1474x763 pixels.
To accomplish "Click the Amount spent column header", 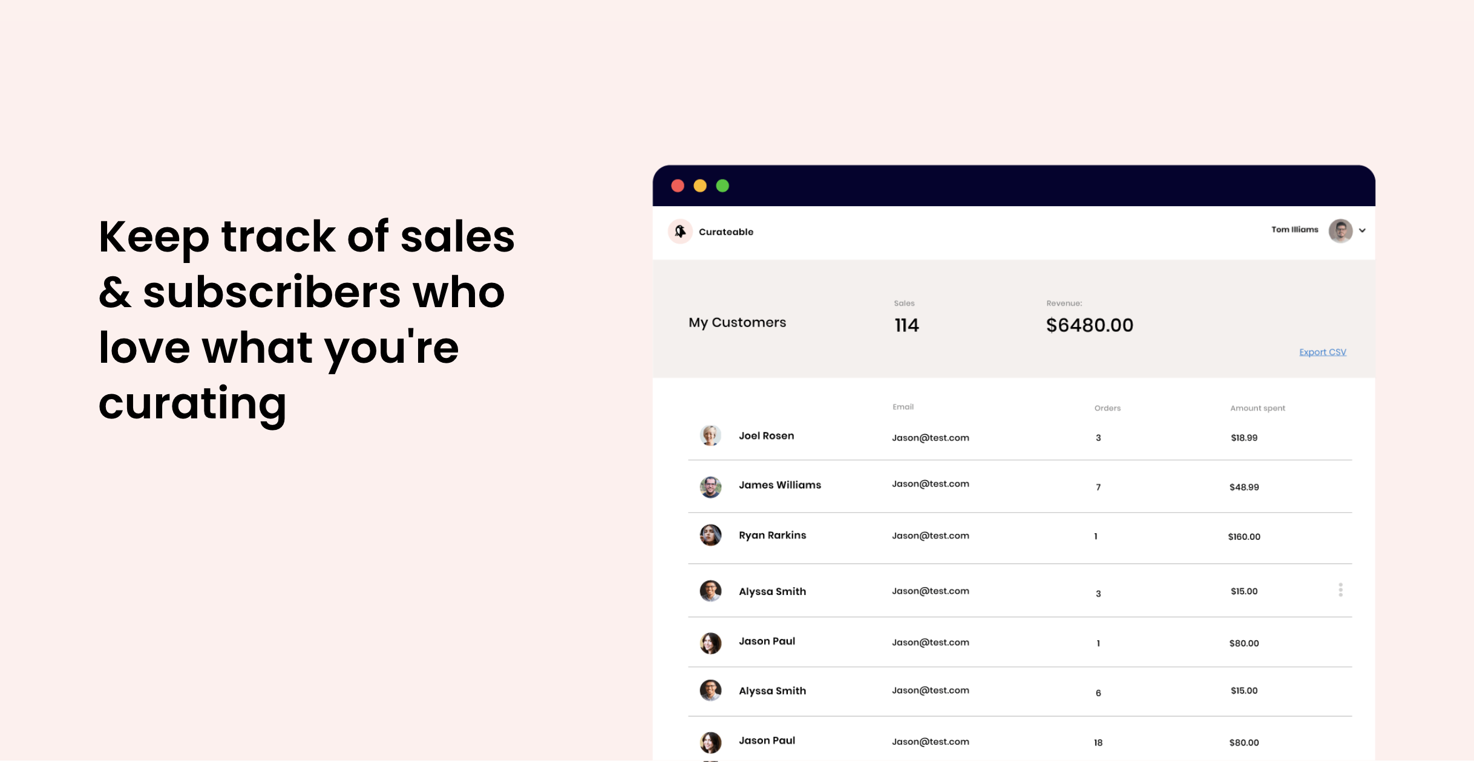I will click(1257, 408).
